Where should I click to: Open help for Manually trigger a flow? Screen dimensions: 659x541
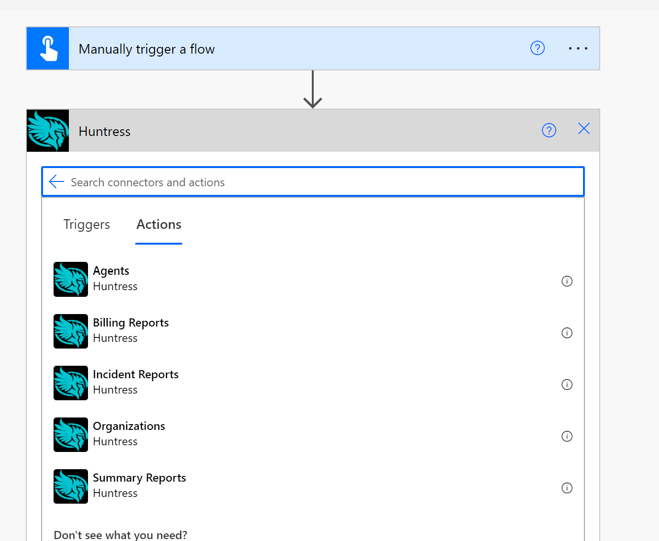538,48
